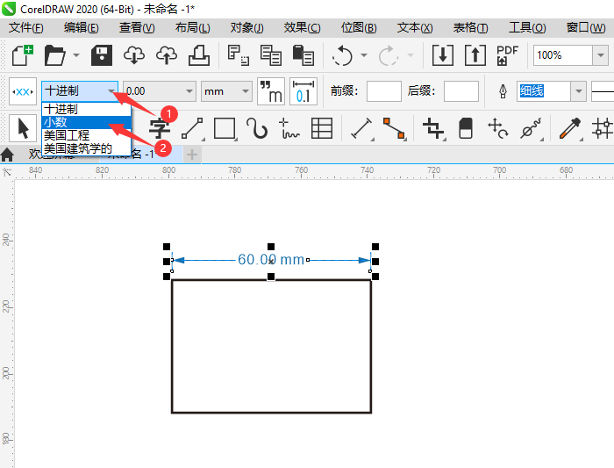The height and width of the screenshot is (468, 614).
Task: Click the Import icon
Action: click(443, 55)
